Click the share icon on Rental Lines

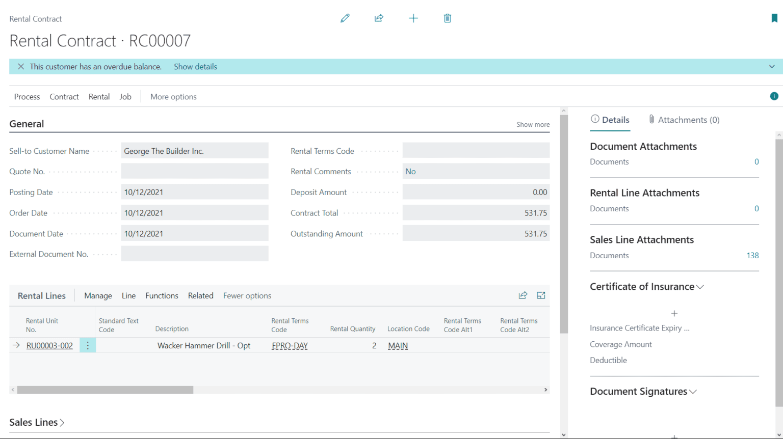(x=523, y=295)
